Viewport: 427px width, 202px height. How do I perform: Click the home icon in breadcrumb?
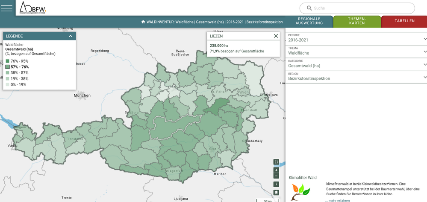[x=143, y=22]
